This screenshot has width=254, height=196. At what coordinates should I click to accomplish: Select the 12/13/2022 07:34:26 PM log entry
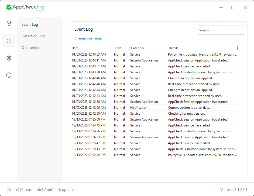[154, 131]
